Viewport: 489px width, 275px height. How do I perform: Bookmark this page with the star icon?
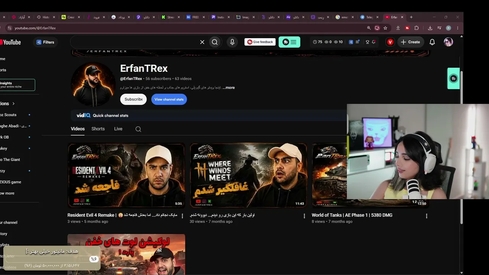click(385, 28)
